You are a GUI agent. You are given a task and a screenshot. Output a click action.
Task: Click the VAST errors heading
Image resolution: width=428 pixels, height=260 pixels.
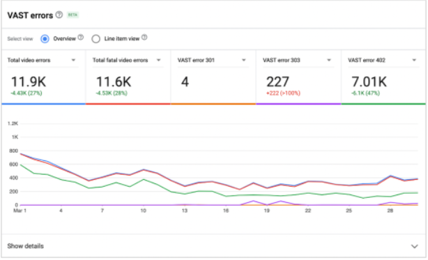(30, 15)
